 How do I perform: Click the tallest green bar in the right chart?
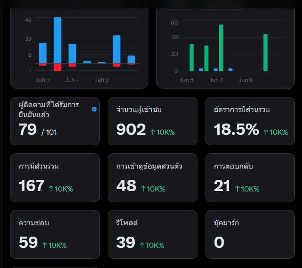click(x=221, y=47)
